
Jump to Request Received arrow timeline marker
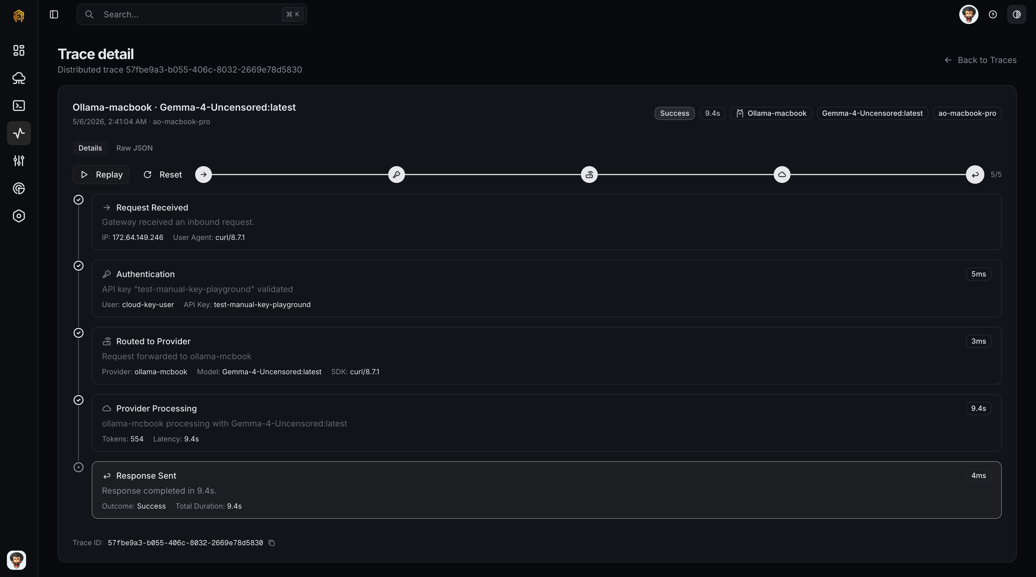pyautogui.click(x=204, y=175)
